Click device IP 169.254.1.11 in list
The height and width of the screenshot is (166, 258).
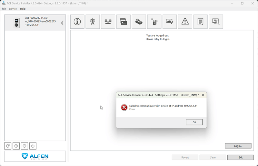[33, 25]
